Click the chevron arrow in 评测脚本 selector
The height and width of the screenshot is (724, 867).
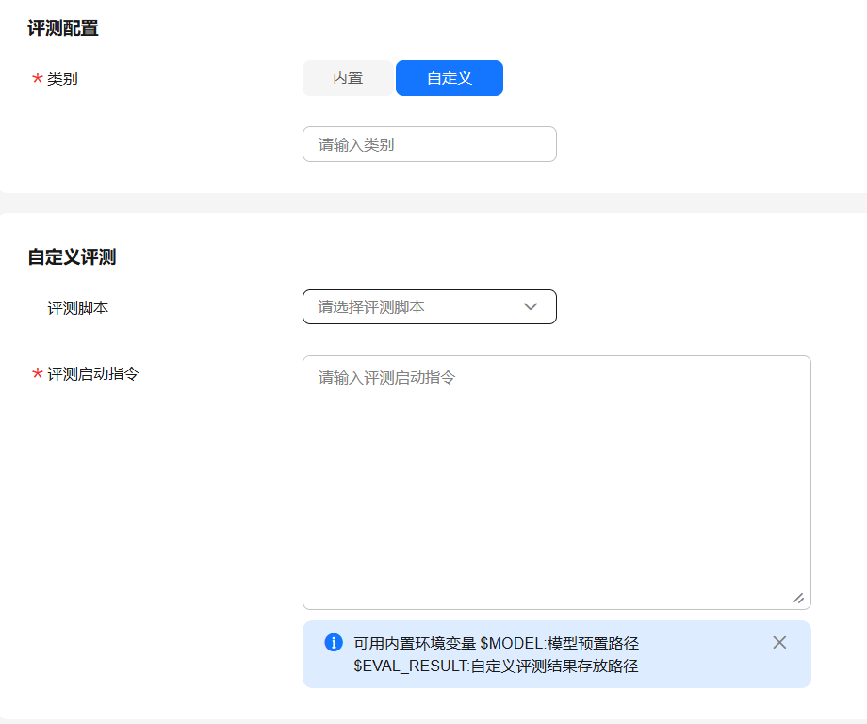click(531, 306)
